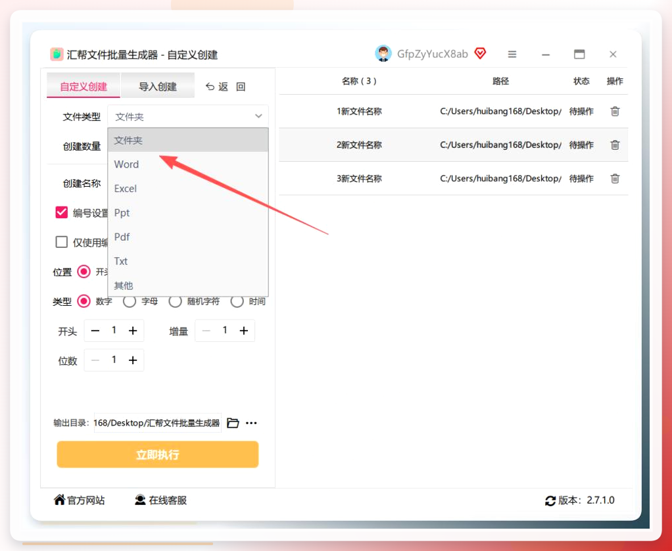Viewport: 672px width, 551px height.
Task: Pick Ppt from the file type list
Action: (188, 213)
